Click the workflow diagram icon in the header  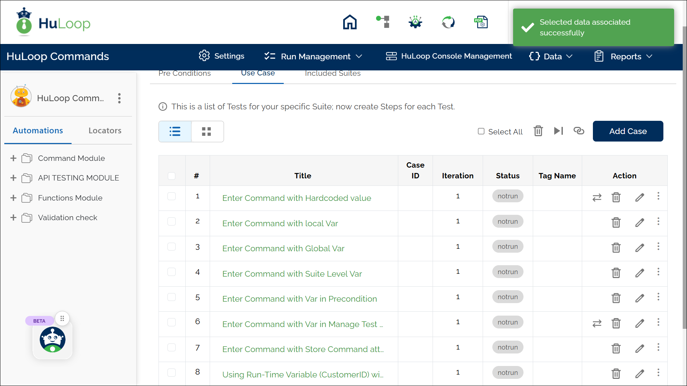click(x=383, y=22)
